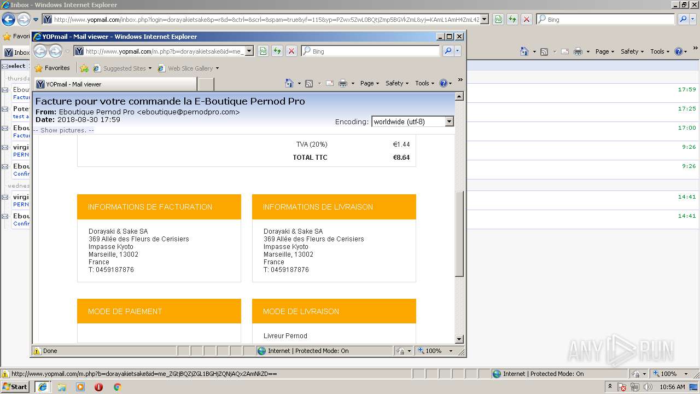Click Internet Explorer in the taskbar
Screen dimensions: 700x394
(x=43, y=387)
